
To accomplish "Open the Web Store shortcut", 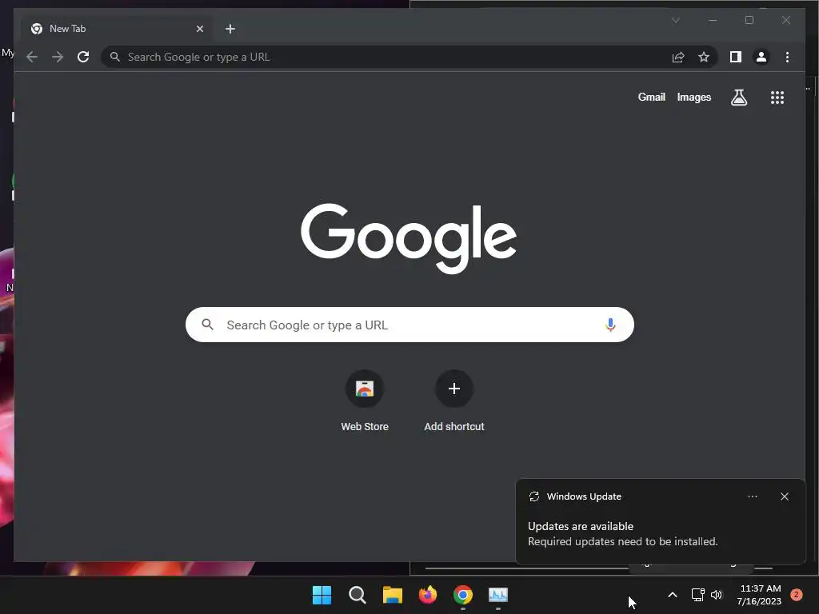I will click(x=365, y=401).
